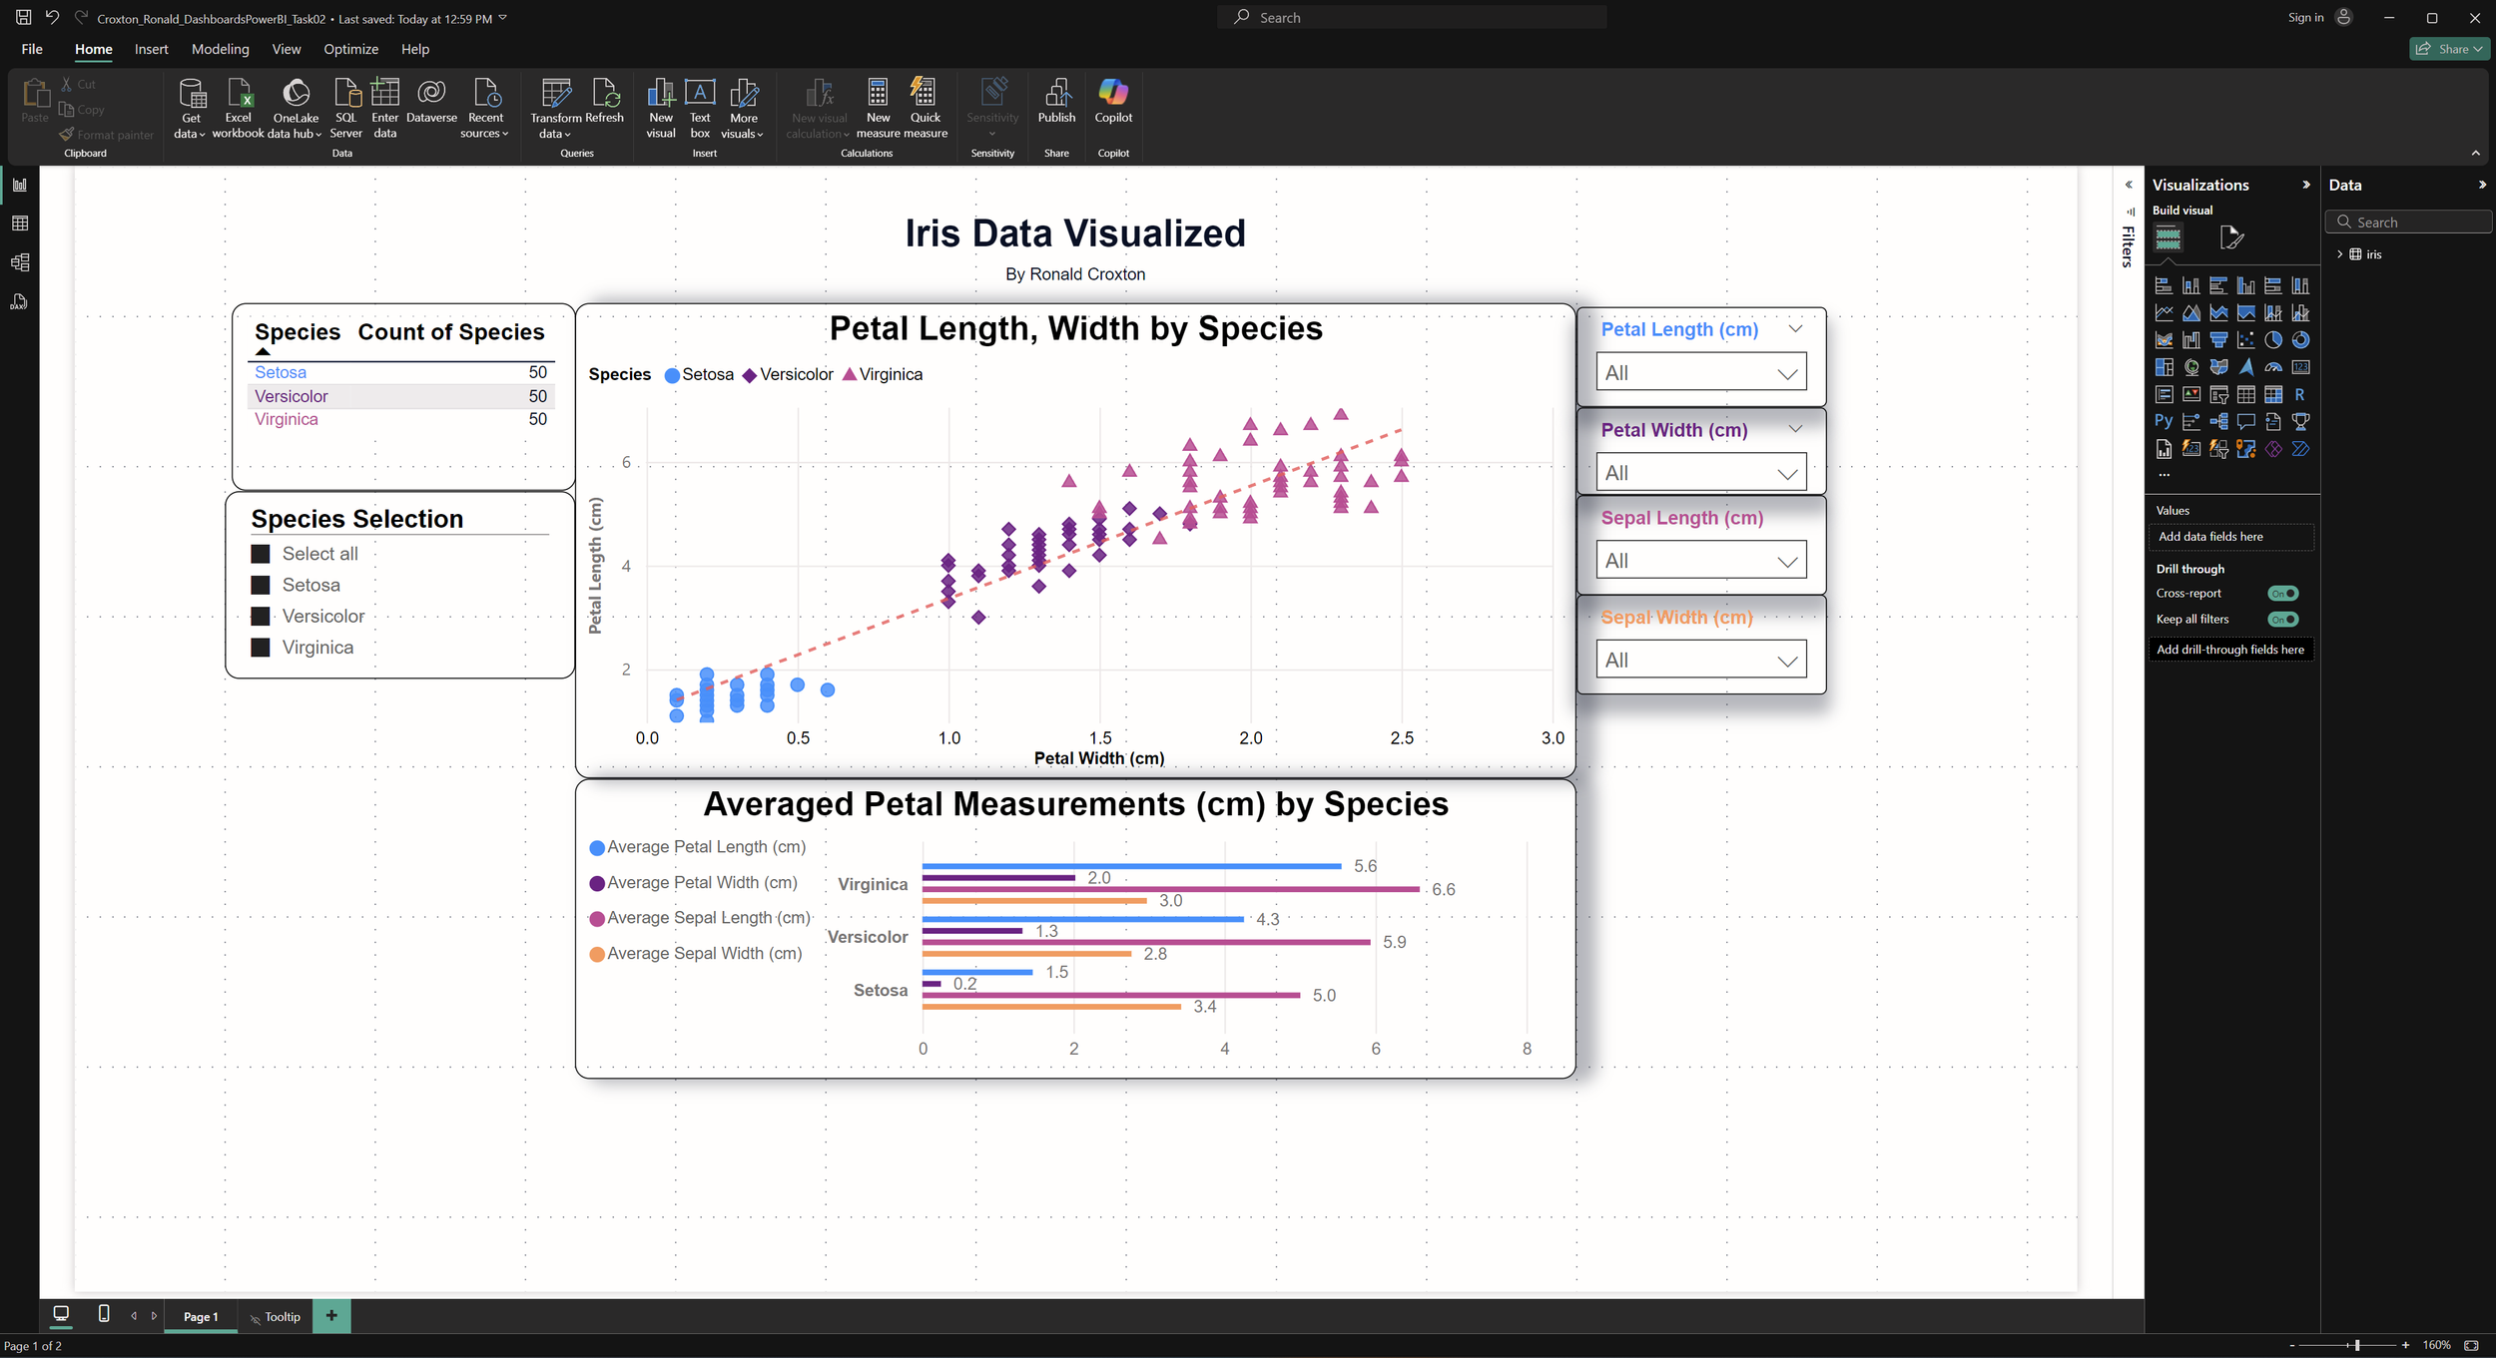Toggle Cross-report drill through switch
Image resolution: width=2496 pixels, height=1358 pixels.
click(2282, 594)
